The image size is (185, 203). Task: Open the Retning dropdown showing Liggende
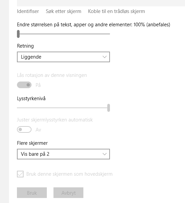click(63, 57)
